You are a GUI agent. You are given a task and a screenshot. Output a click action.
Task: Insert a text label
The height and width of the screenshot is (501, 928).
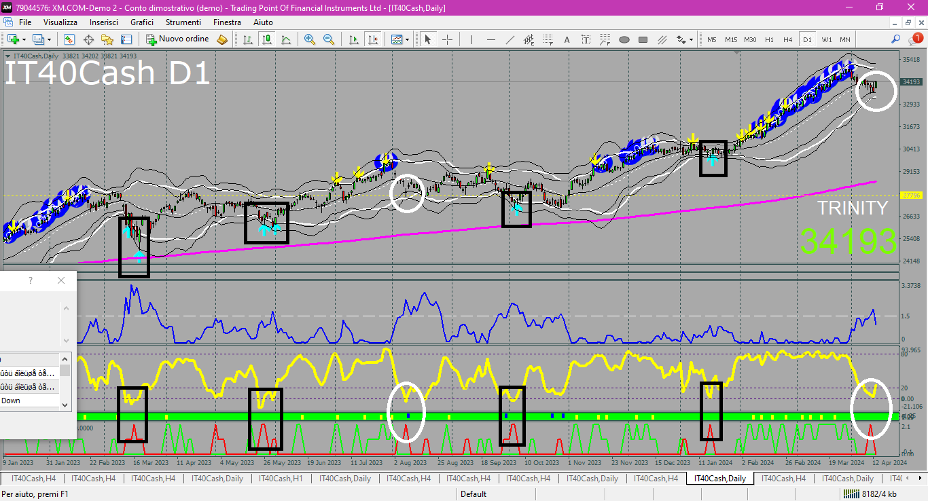pyautogui.click(x=586, y=39)
